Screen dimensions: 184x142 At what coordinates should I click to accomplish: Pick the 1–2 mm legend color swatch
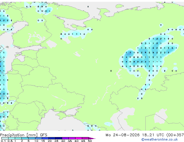(18, 138)
